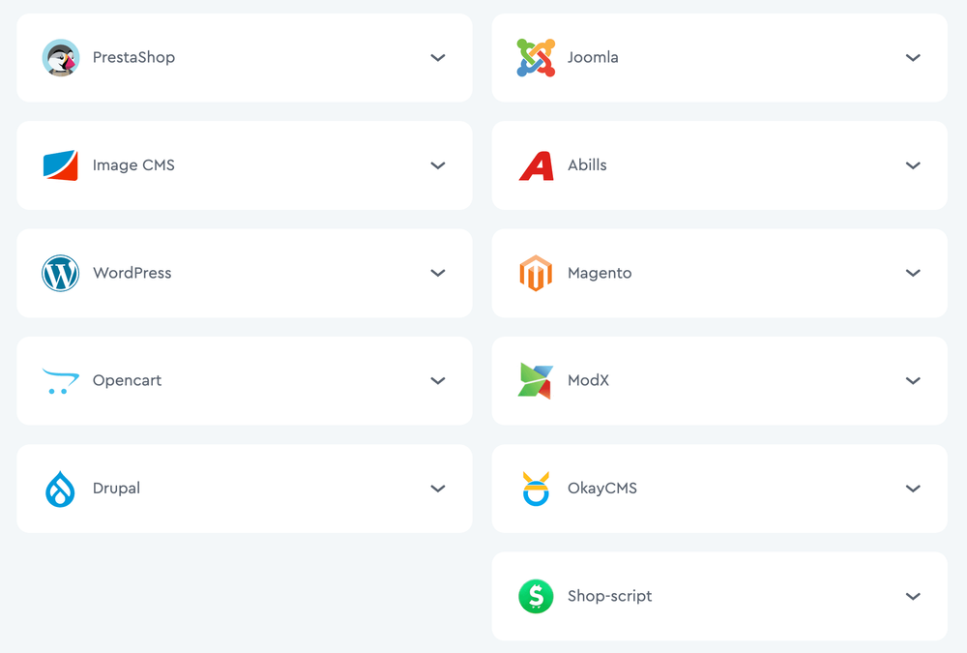The image size is (967, 653).
Task: Expand the Shop-script chevron arrow
Action: coord(913,597)
